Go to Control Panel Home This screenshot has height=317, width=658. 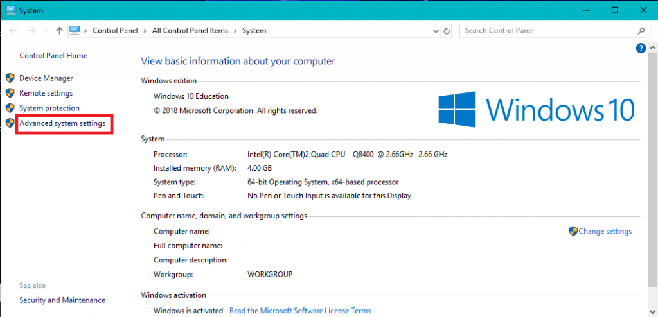click(53, 55)
